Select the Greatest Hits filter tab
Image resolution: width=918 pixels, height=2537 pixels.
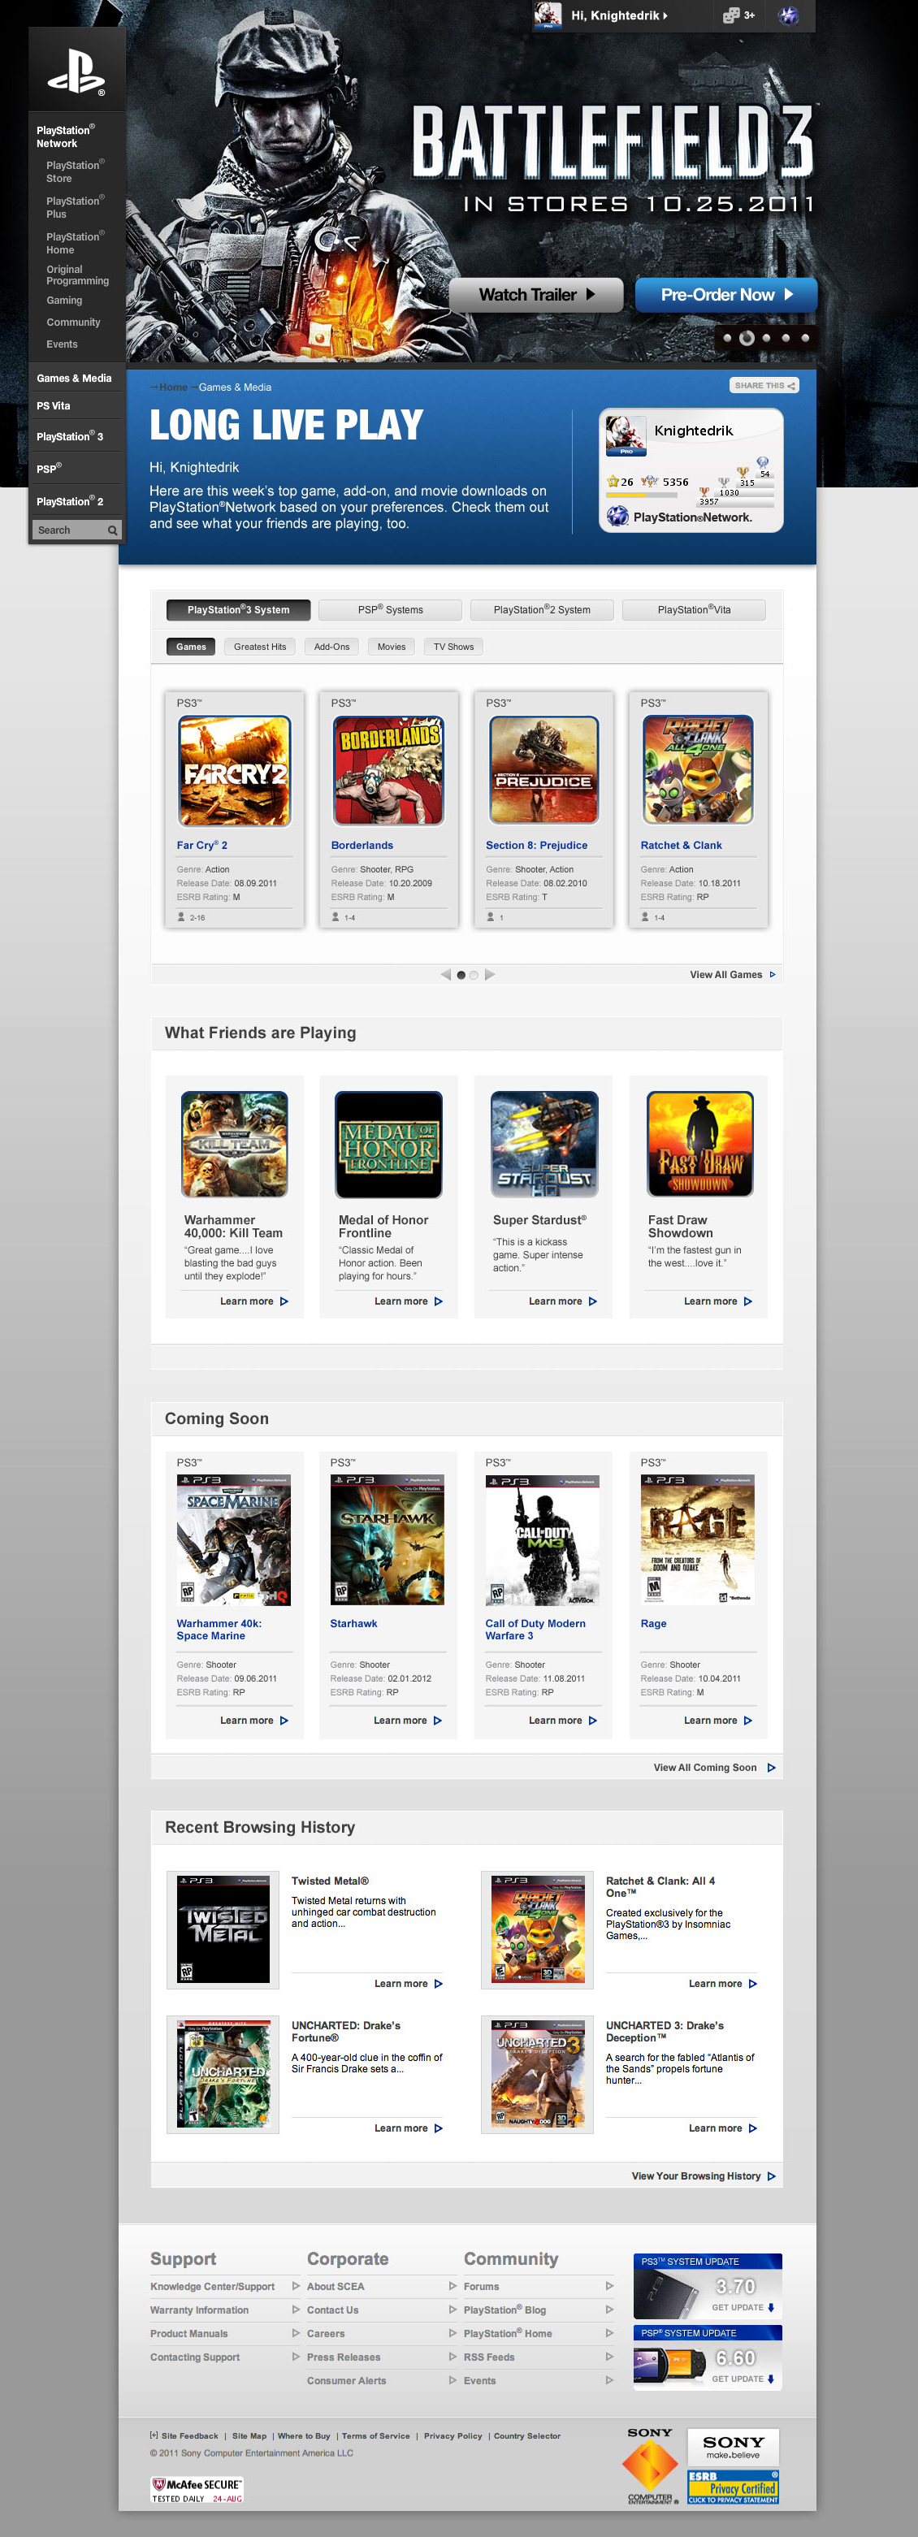tap(260, 647)
